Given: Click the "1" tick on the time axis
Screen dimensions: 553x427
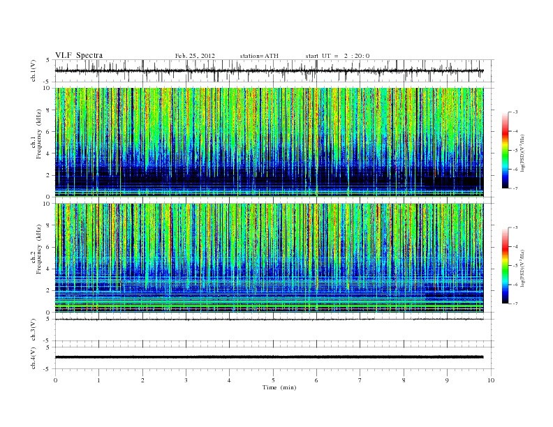Looking at the screenshot, I should [98, 380].
